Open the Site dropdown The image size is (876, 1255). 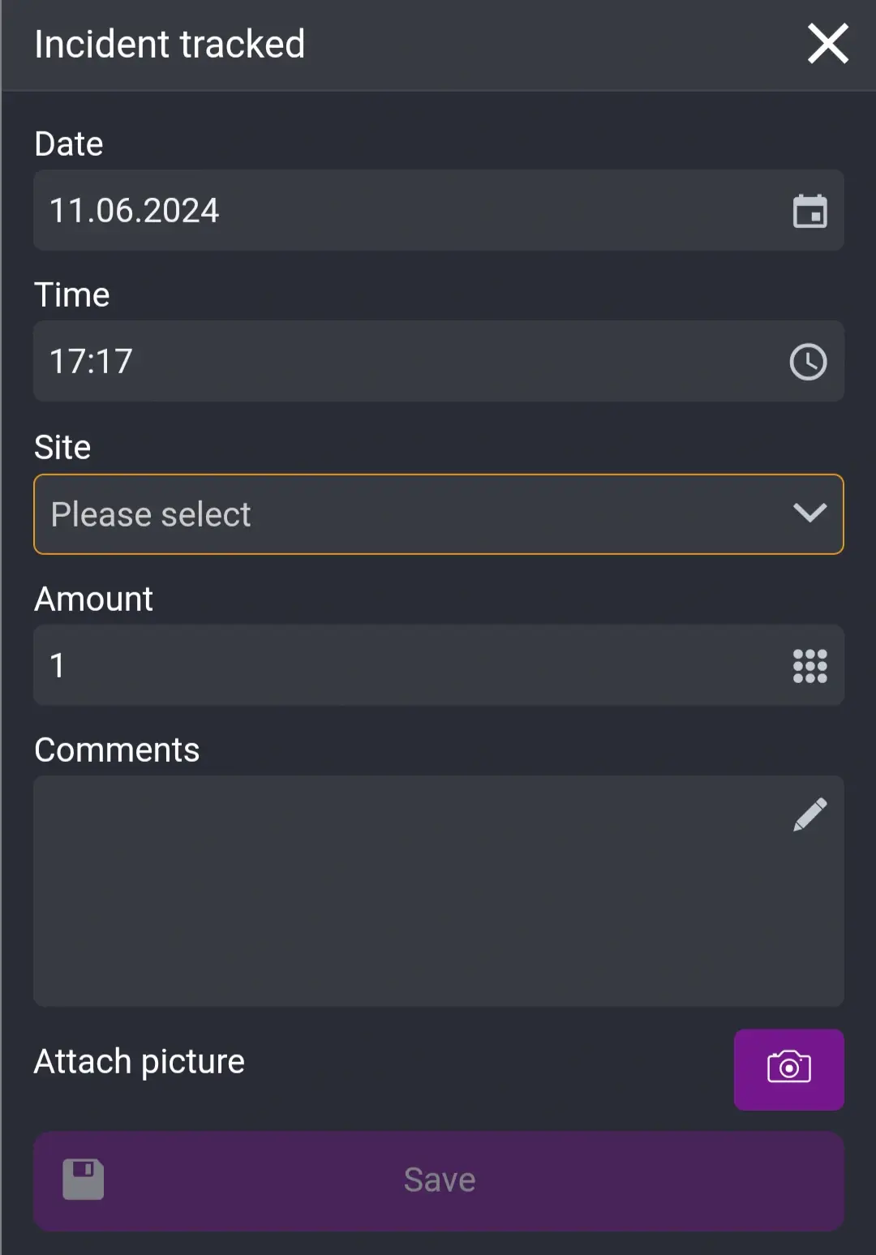[x=438, y=514]
